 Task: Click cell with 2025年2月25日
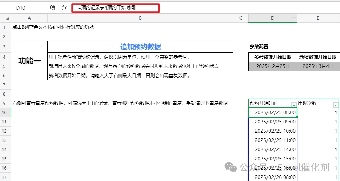[x=272, y=66]
